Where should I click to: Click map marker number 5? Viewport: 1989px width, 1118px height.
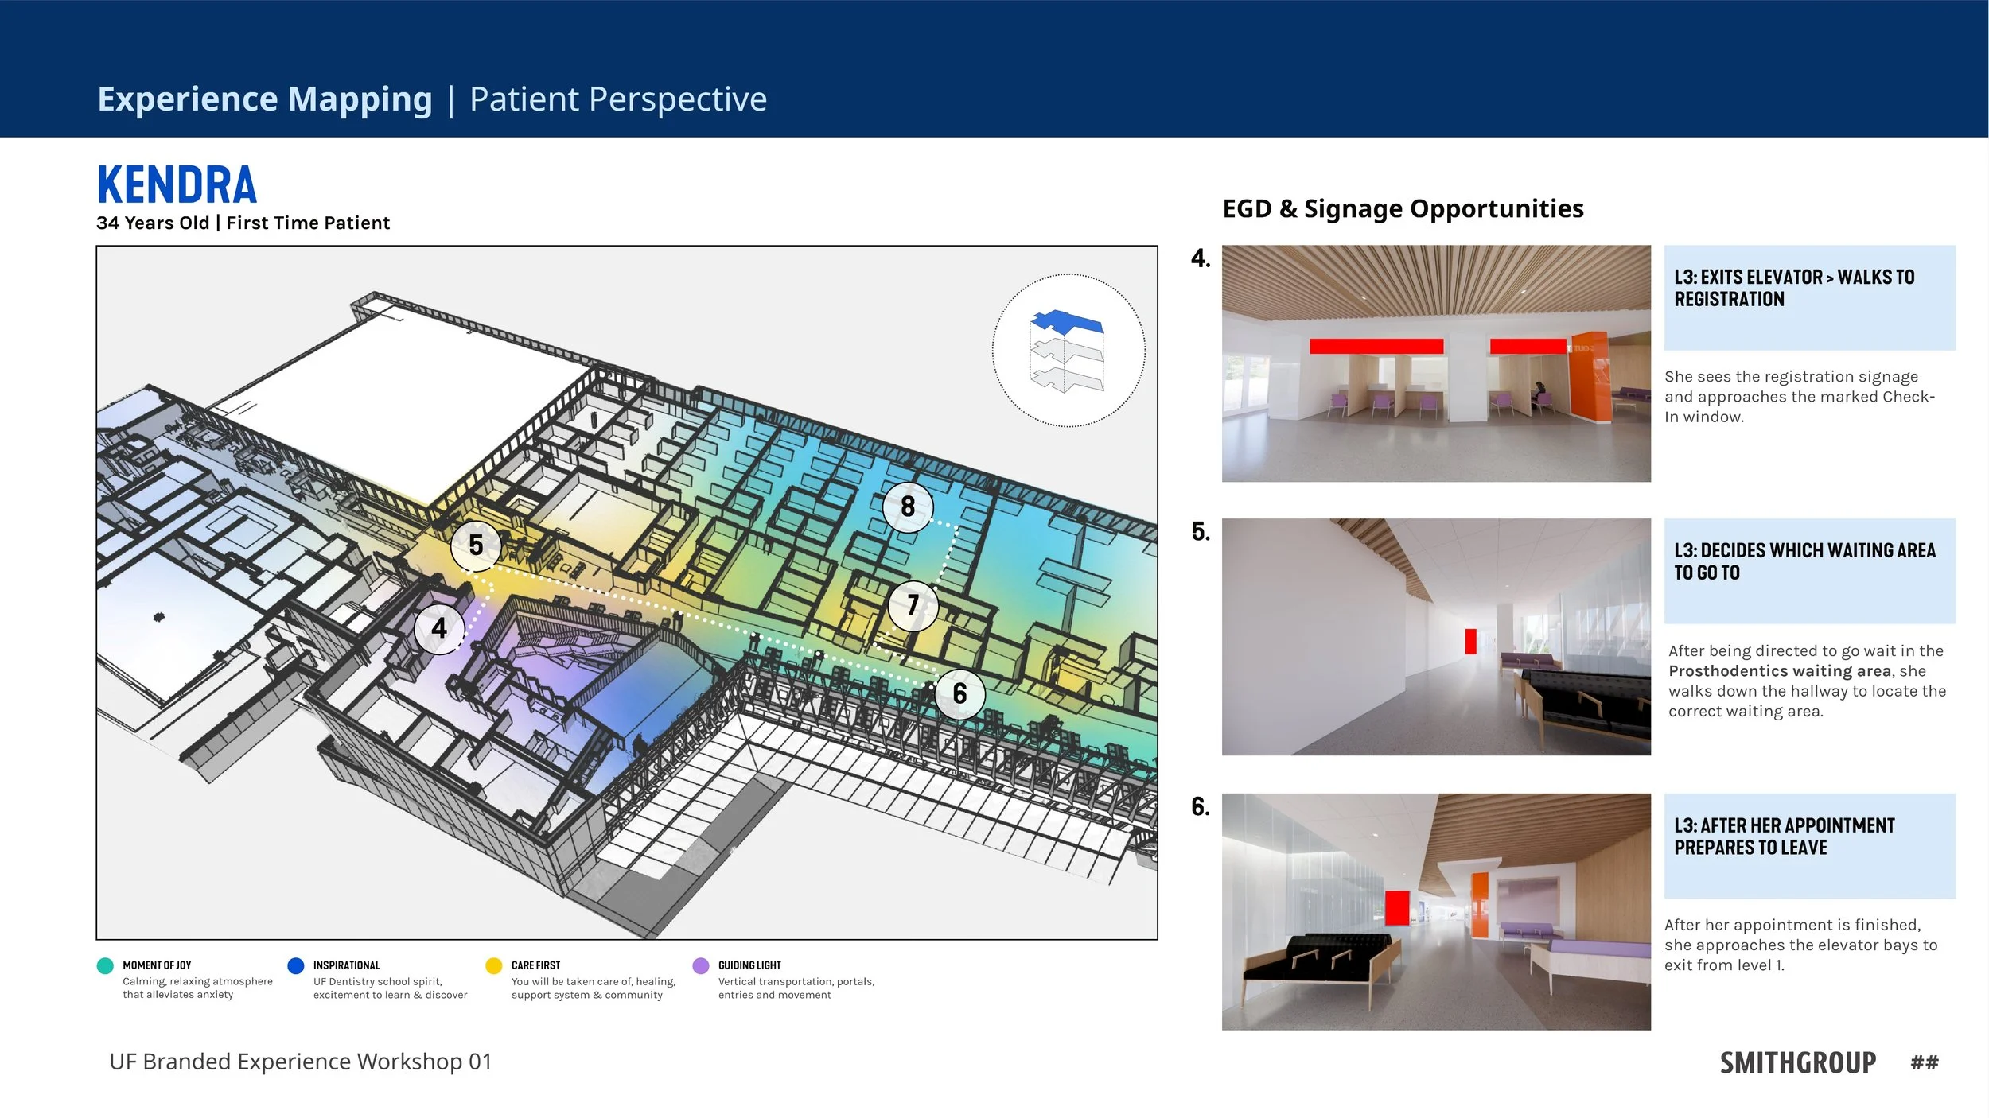click(x=476, y=545)
